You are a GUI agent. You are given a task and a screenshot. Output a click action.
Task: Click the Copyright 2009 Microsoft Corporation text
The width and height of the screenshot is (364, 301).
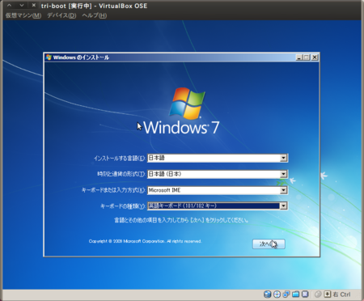(145, 241)
